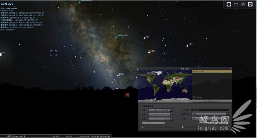The image size is (257, 138).
Task: Click the longitude field stepper arrows
Action: 171,115
